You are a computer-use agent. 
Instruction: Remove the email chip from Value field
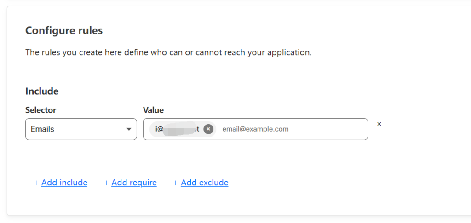coord(208,129)
